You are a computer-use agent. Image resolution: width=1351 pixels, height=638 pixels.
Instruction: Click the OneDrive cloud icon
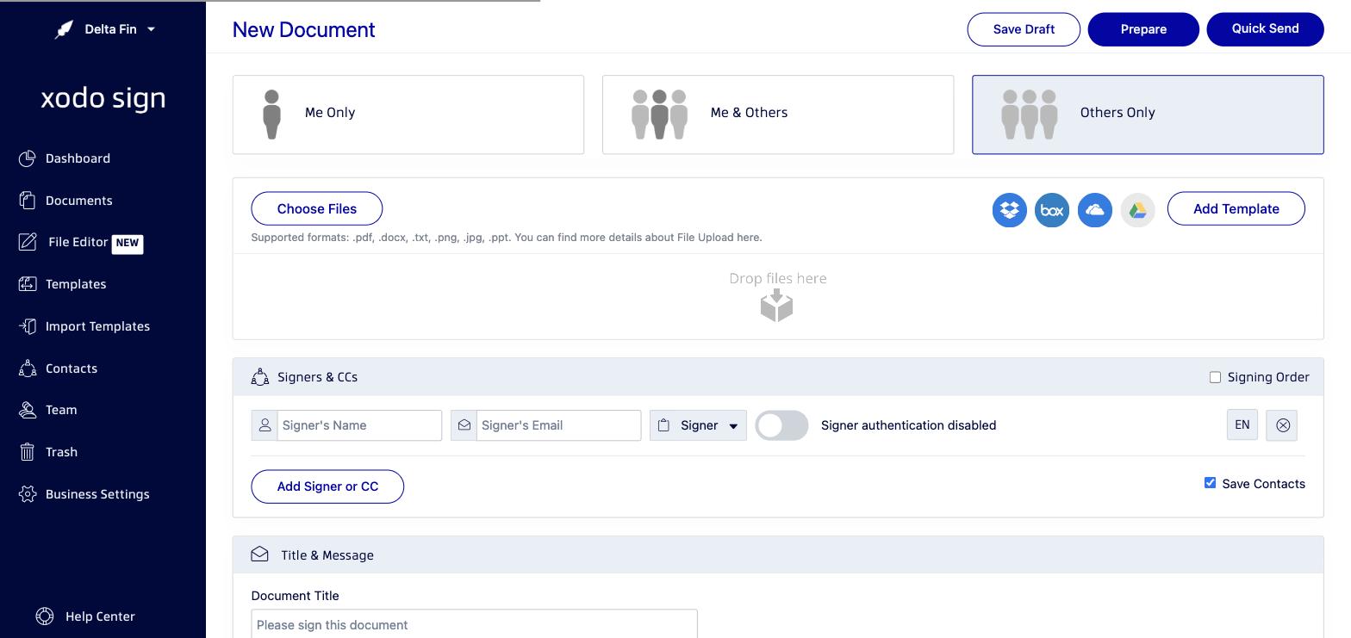pos(1095,210)
